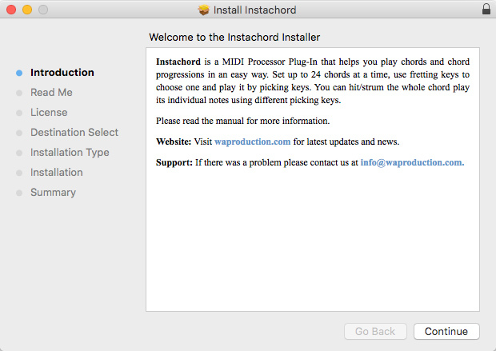Click the gray Summary step bullet

point(19,193)
